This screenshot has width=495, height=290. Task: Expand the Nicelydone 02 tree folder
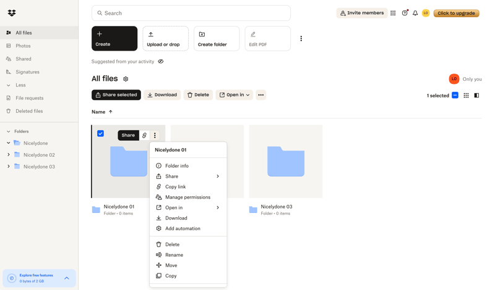[x=9, y=155]
